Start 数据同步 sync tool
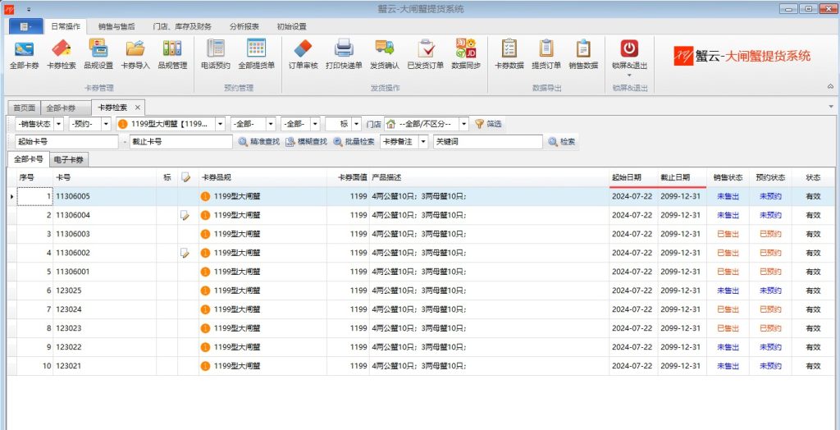Screen dimensions: 840x430 466,54
